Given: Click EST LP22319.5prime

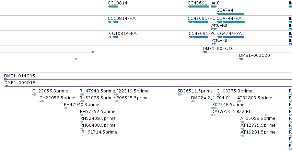Looking at the screenshot, I should point(116,95).
